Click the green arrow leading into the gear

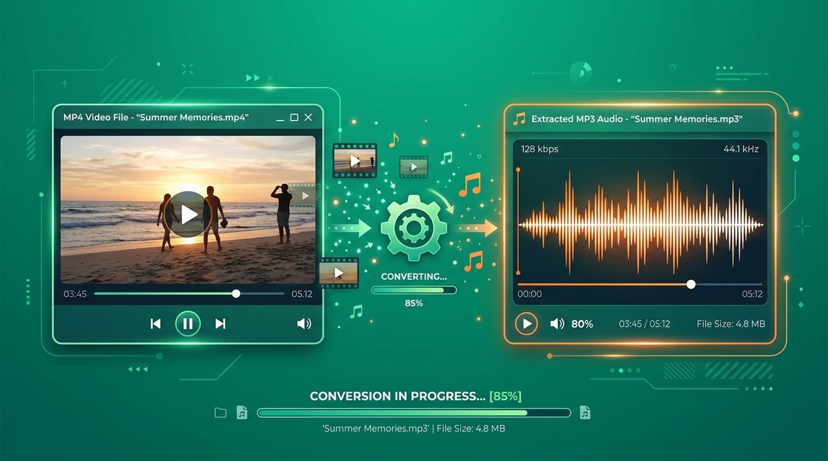pyautogui.click(x=351, y=228)
